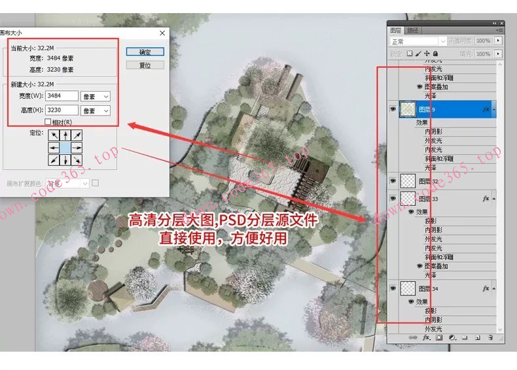Click delete layer trash icon
The image size is (517, 370).
pos(490,338)
